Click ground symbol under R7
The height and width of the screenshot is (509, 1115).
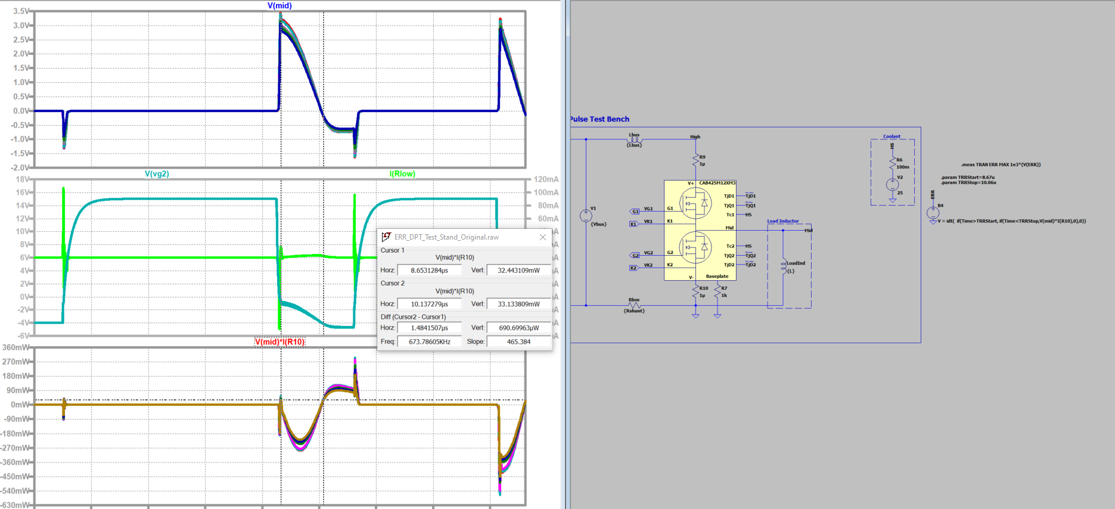(718, 315)
